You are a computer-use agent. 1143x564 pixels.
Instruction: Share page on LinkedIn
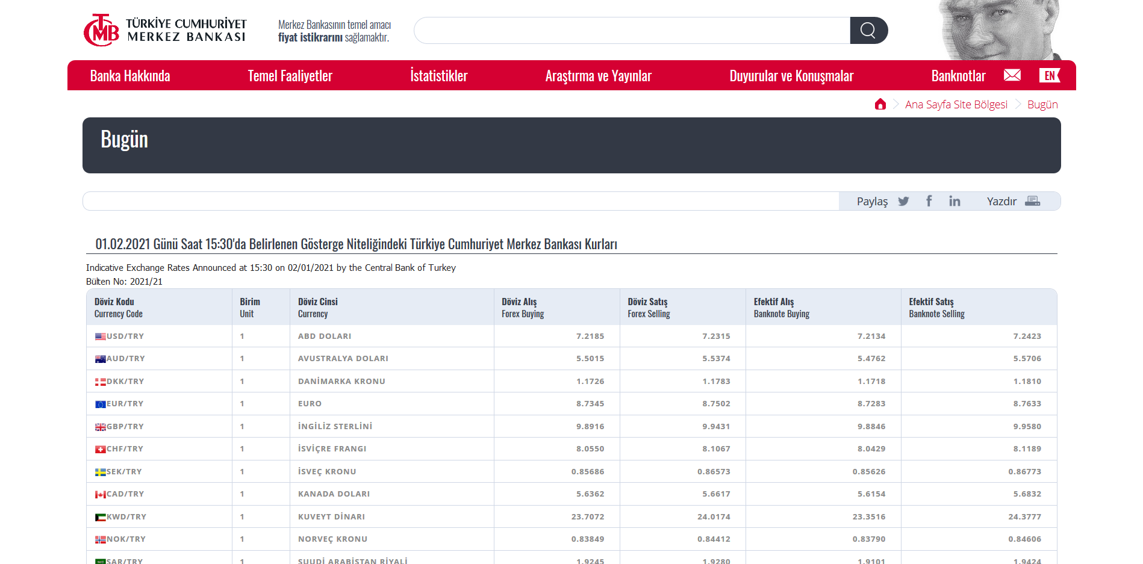point(955,201)
